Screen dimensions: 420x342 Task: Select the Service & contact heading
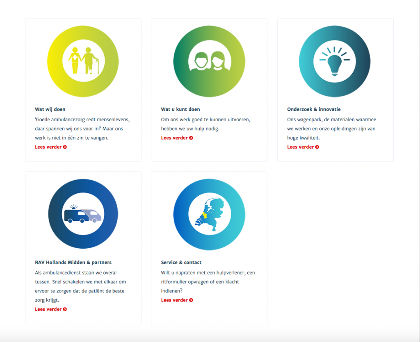181,263
